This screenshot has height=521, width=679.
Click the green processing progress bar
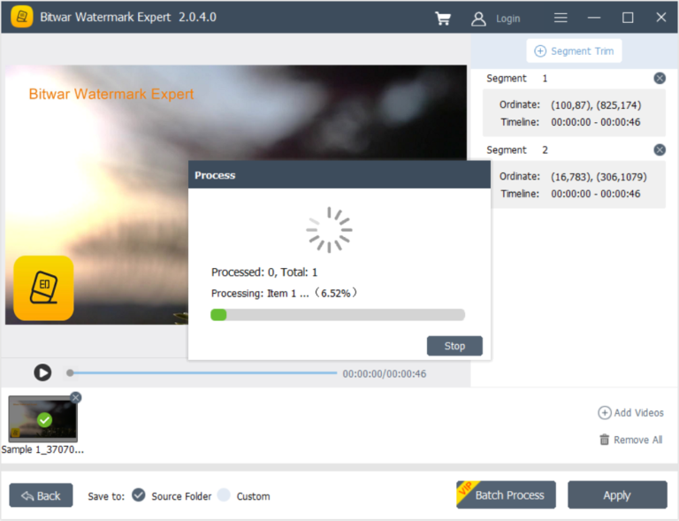pos(338,315)
